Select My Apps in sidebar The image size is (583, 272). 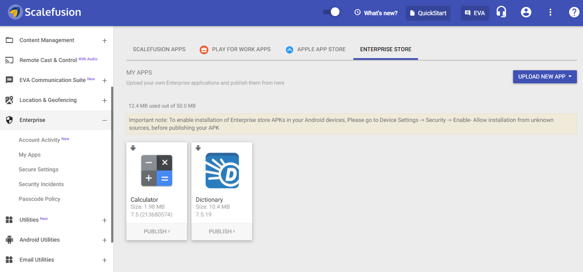click(30, 155)
